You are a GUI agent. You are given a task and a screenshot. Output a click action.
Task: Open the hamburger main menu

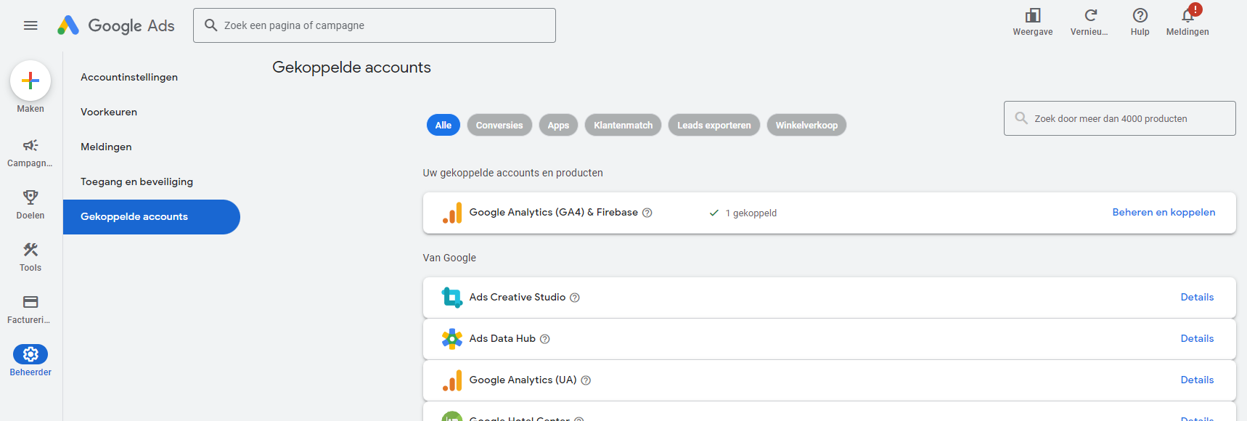pyautogui.click(x=30, y=25)
